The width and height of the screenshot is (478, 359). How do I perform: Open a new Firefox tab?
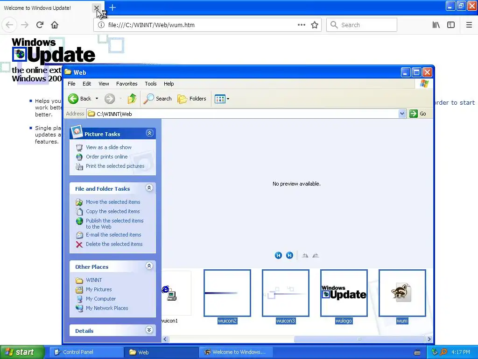tap(112, 7)
